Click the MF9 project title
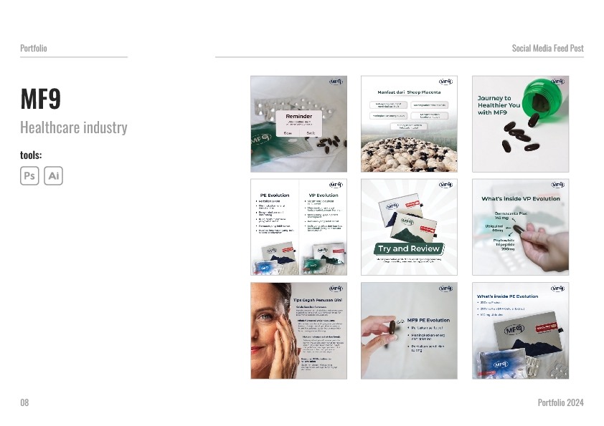Screen dimensions: 604x426 click(x=40, y=99)
